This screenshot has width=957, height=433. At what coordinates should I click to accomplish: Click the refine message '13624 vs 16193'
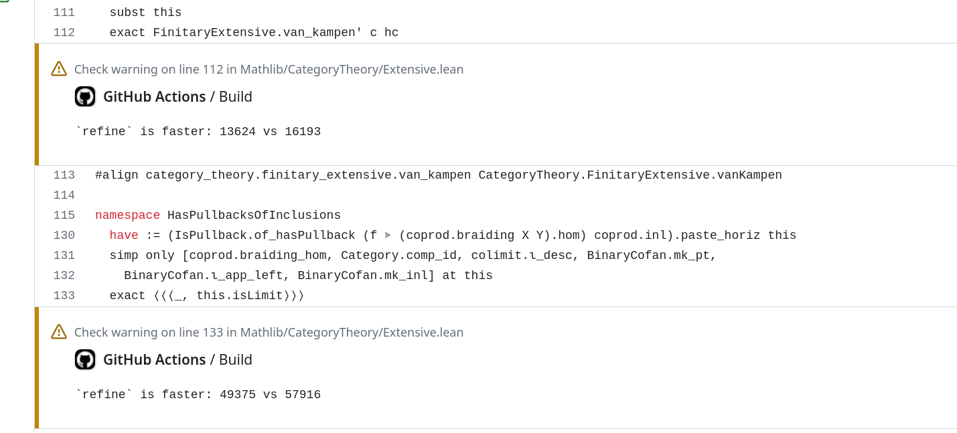(270, 132)
